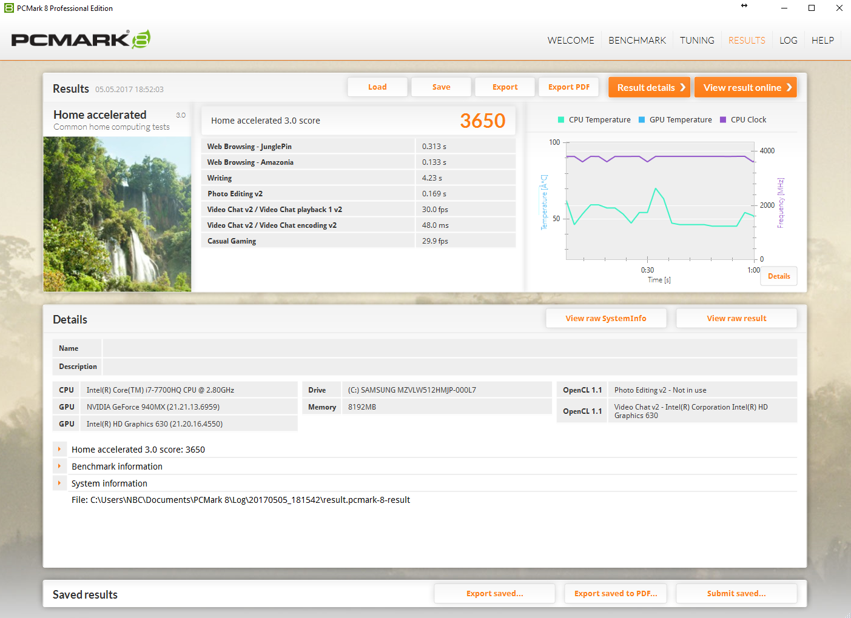Image resolution: width=851 pixels, height=618 pixels.
Task: Select the Web Browsing - Amazonia row
Action: [x=358, y=162]
